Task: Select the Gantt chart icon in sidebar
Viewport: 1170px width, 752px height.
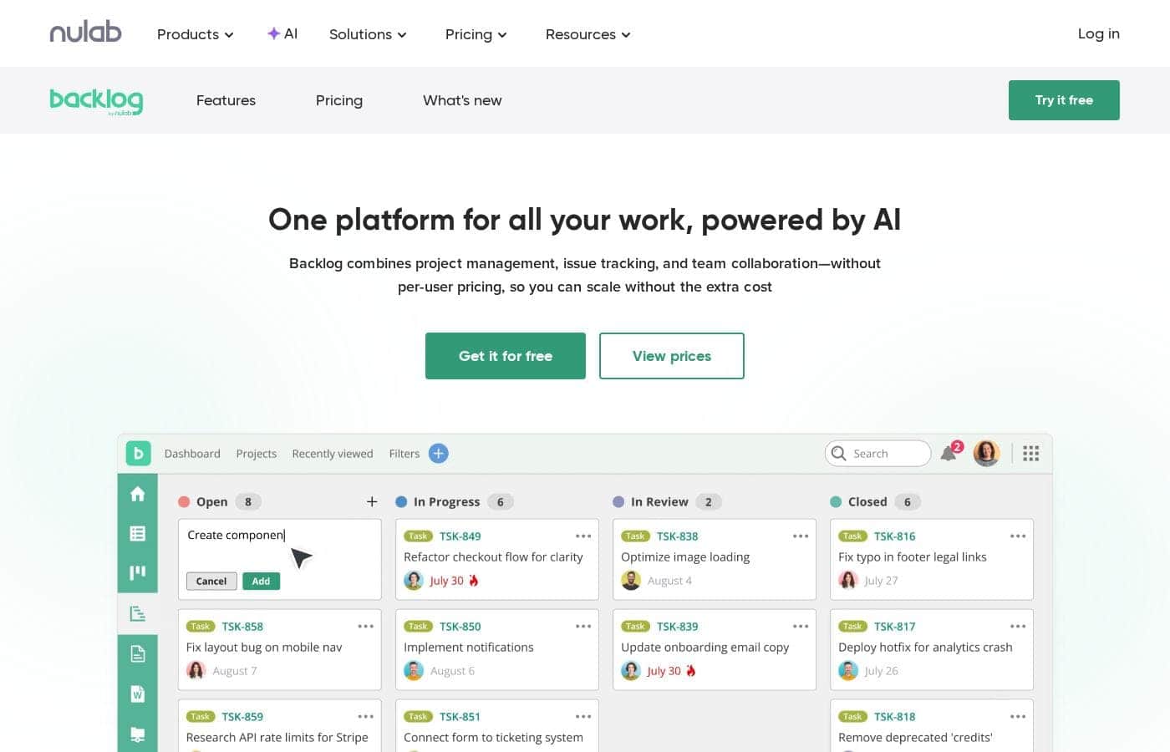Action: 138,613
